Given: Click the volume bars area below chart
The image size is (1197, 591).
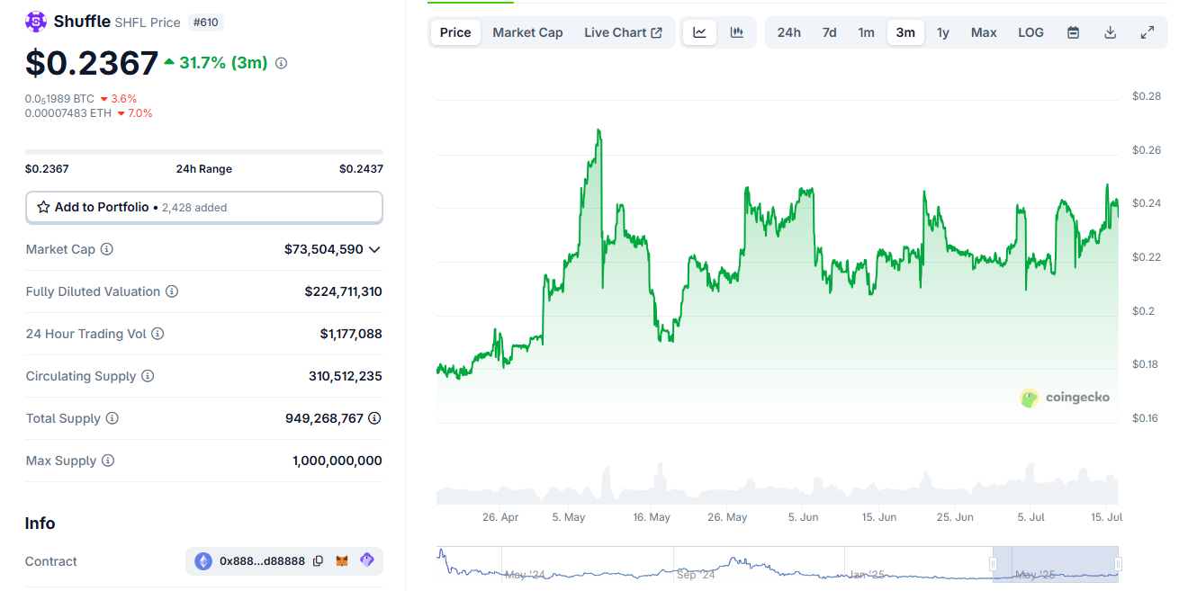Looking at the screenshot, I should click(778, 486).
